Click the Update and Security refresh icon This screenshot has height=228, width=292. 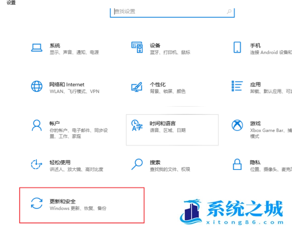(36, 203)
